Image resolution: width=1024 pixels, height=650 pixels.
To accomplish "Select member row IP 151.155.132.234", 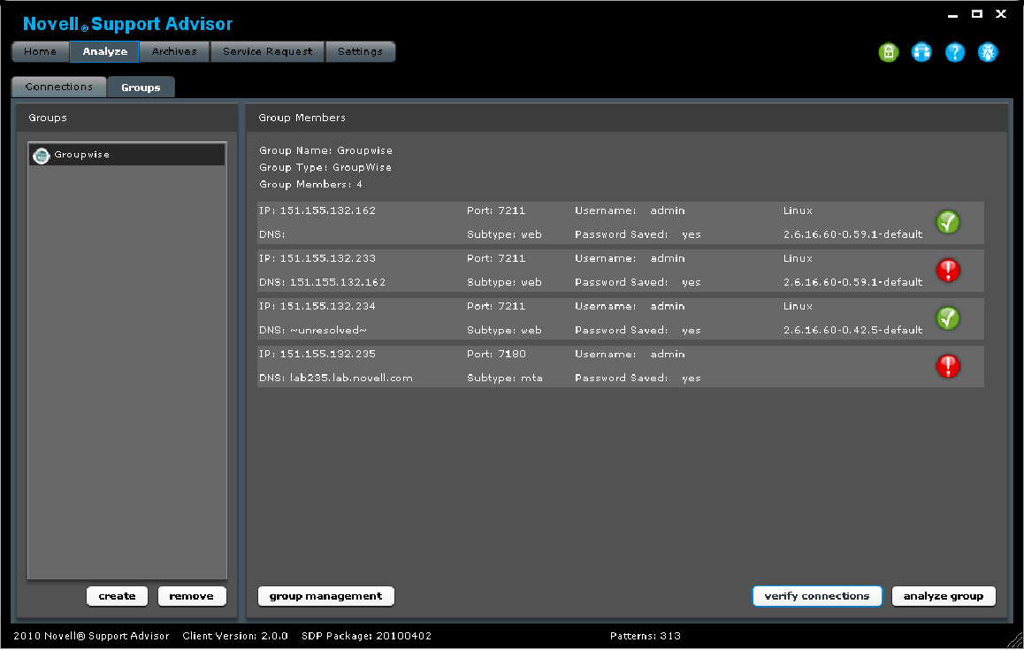I will click(621, 318).
